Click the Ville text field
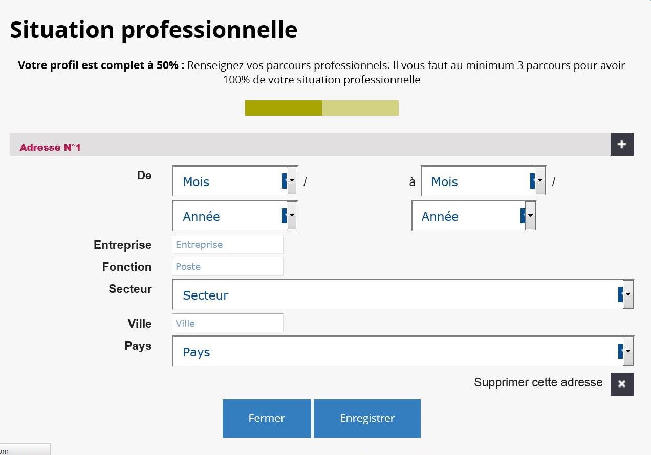 (228, 323)
